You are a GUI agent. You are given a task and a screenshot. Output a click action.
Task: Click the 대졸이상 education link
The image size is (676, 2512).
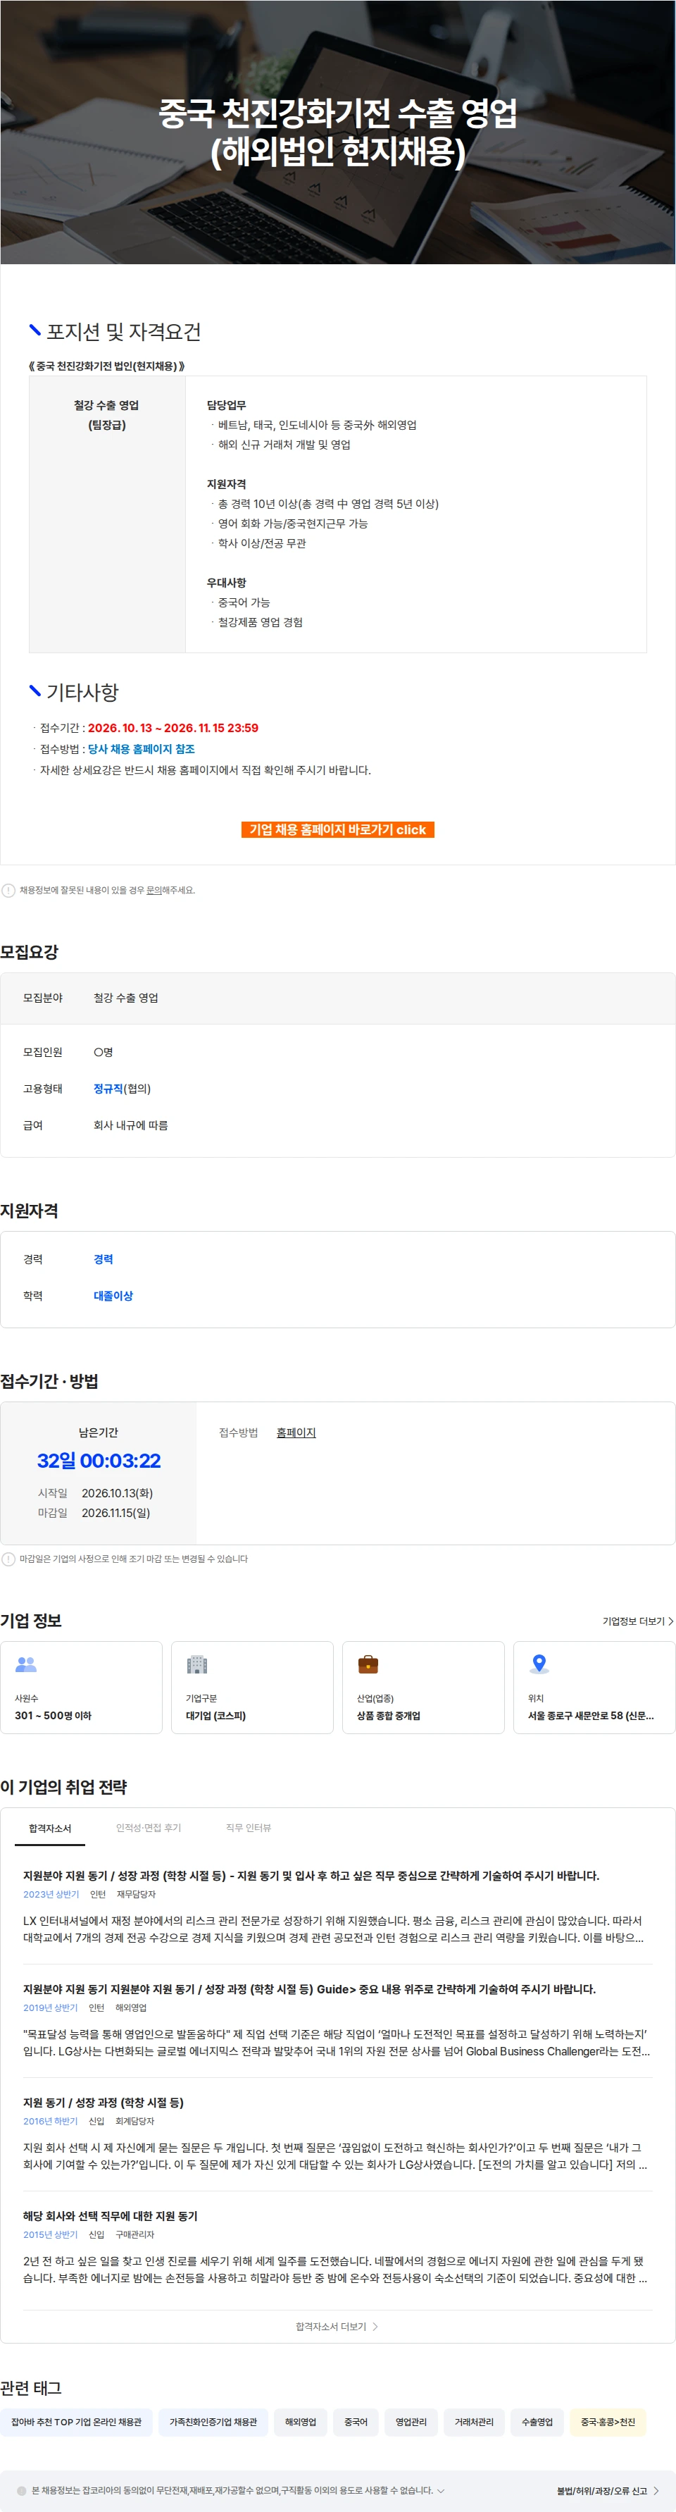point(113,1296)
